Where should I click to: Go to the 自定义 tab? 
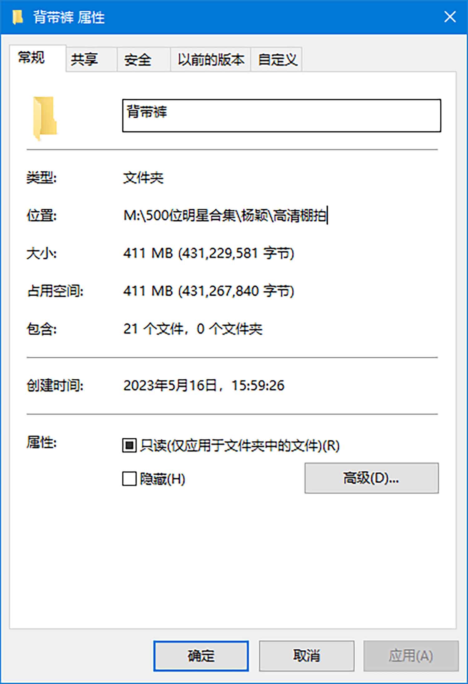point(276,59)
